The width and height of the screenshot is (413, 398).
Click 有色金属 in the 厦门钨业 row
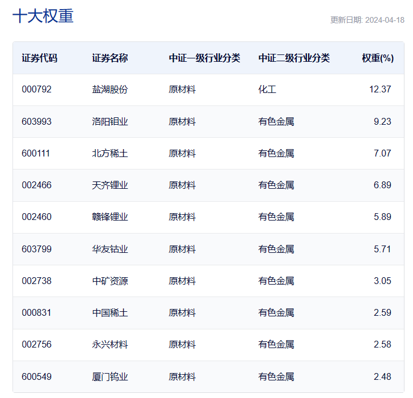(x=276, y=376)
